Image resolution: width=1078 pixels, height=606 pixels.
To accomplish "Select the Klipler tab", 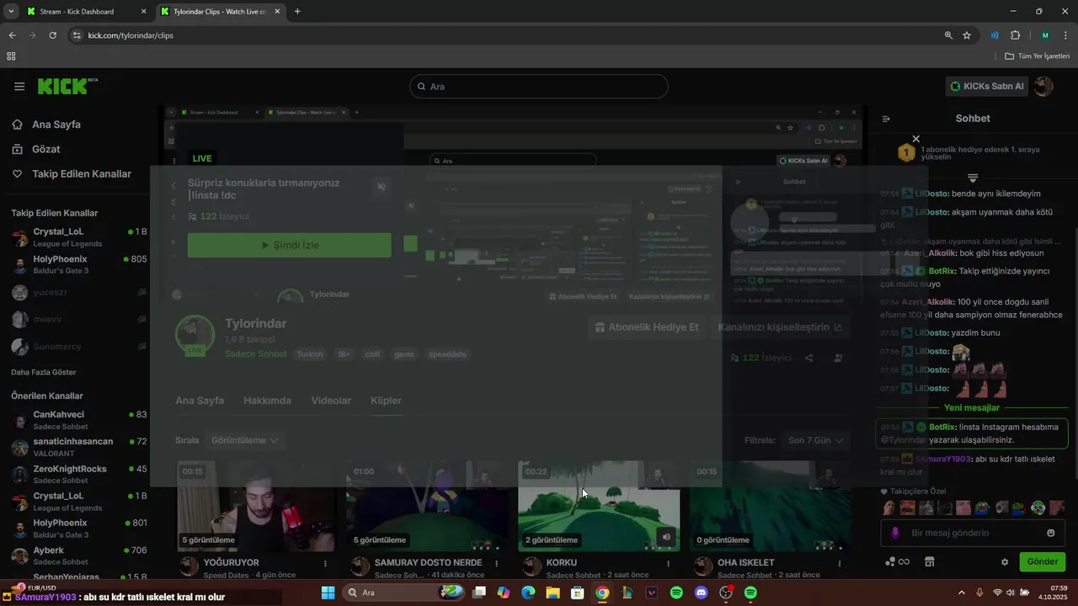I will click(x=386, y=401).
